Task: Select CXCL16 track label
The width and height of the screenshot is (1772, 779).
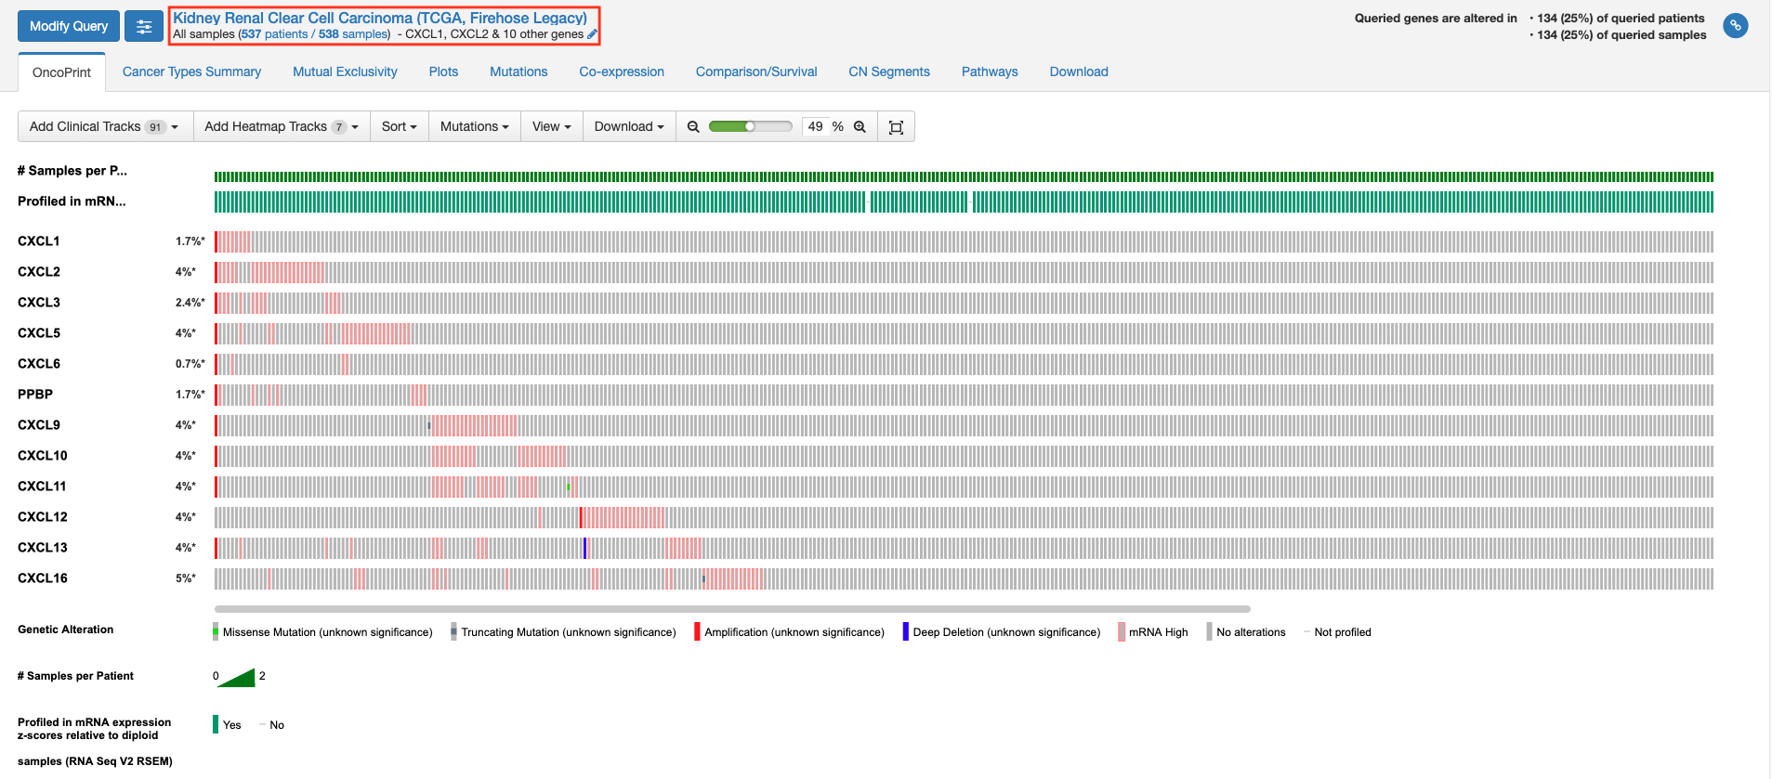Action: [43, 578]
